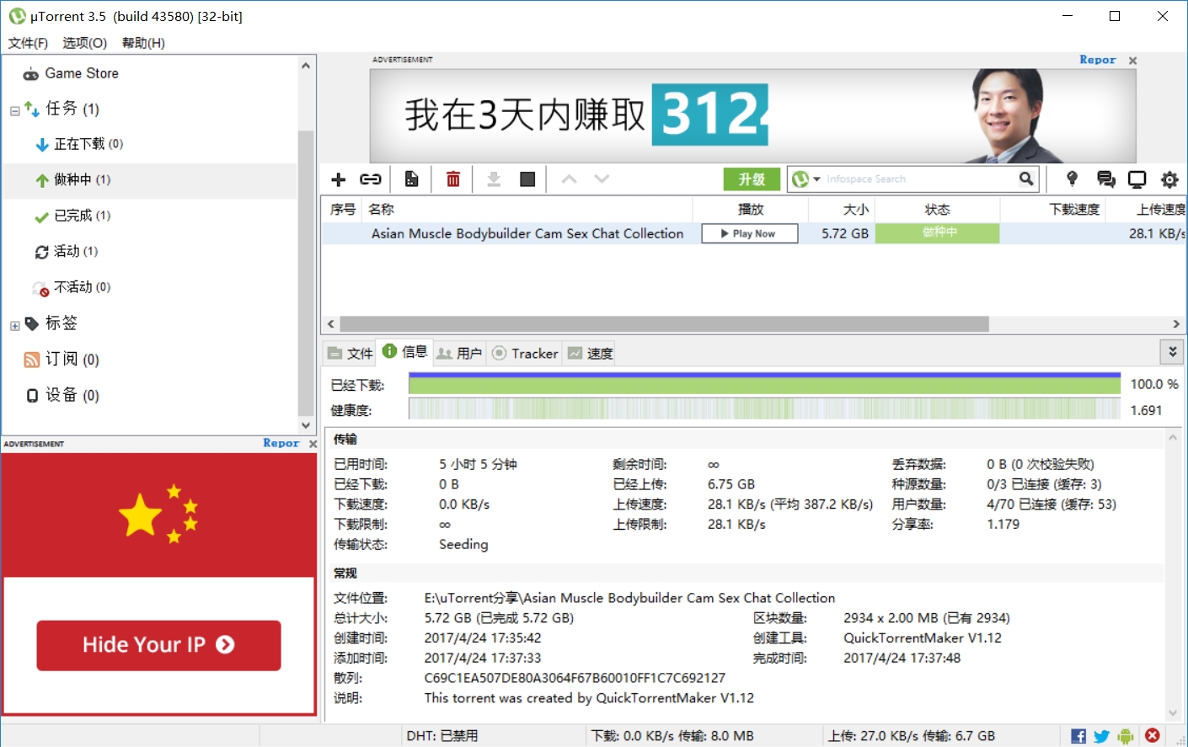Click the Play Now button

750,234
